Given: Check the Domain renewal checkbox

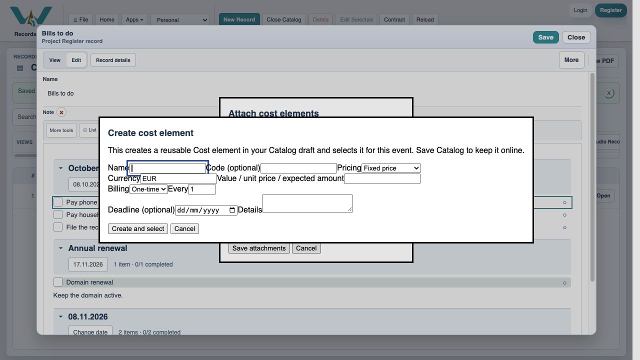Looking at the screenshot, I should (x=58, y=282).
